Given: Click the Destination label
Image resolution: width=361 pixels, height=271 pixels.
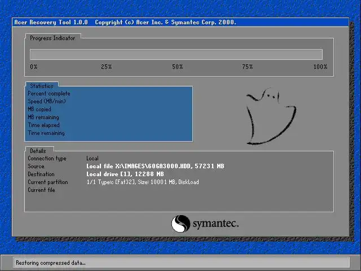Looking at the screenshot, I should pyautogui.click(x=41, y=174).
